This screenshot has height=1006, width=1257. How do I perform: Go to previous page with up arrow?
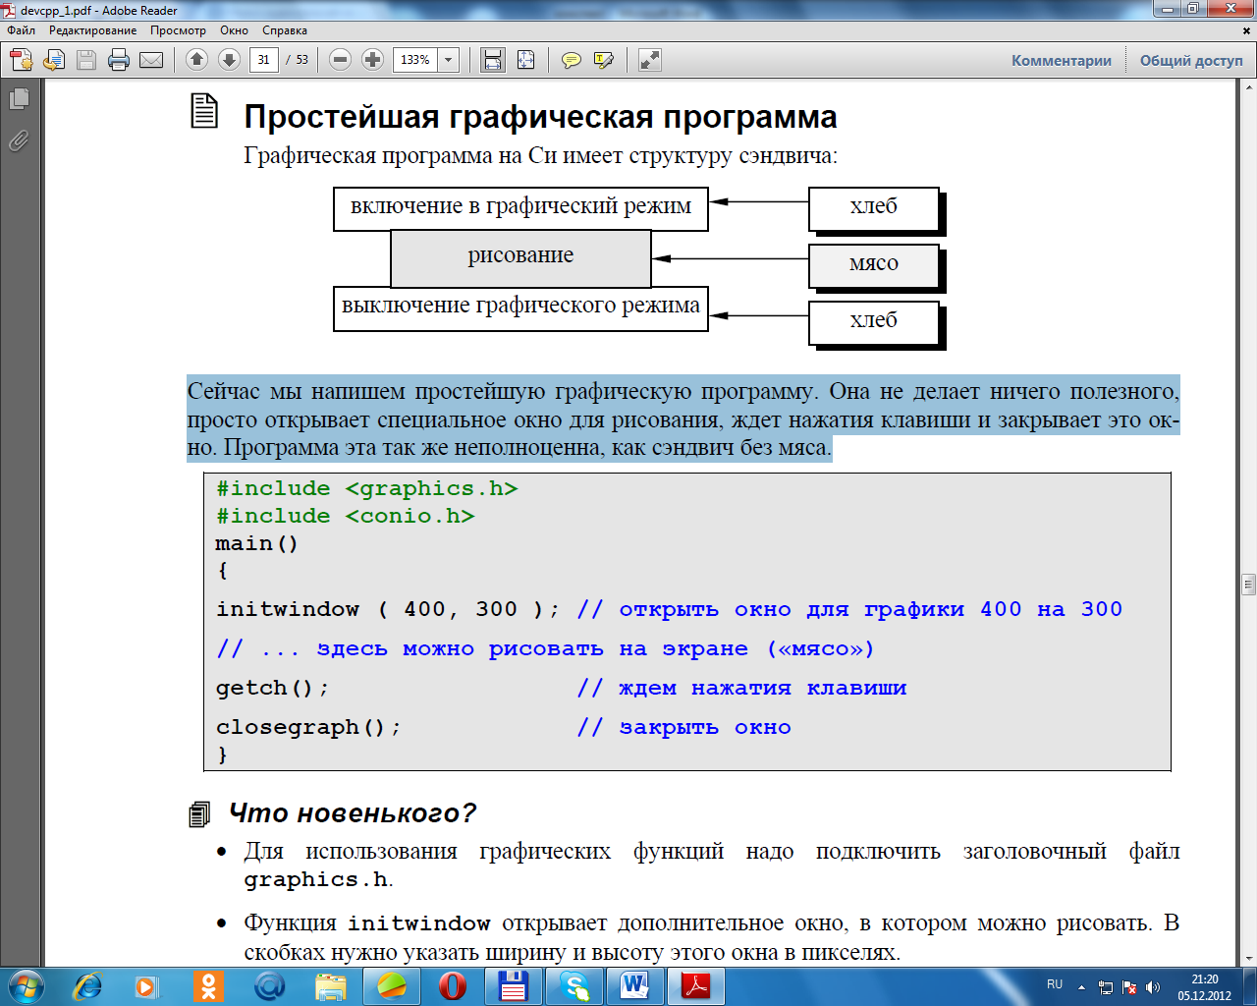[196, 60]
